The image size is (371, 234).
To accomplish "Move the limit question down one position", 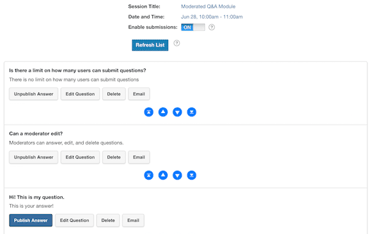I will tap(177, 112).
